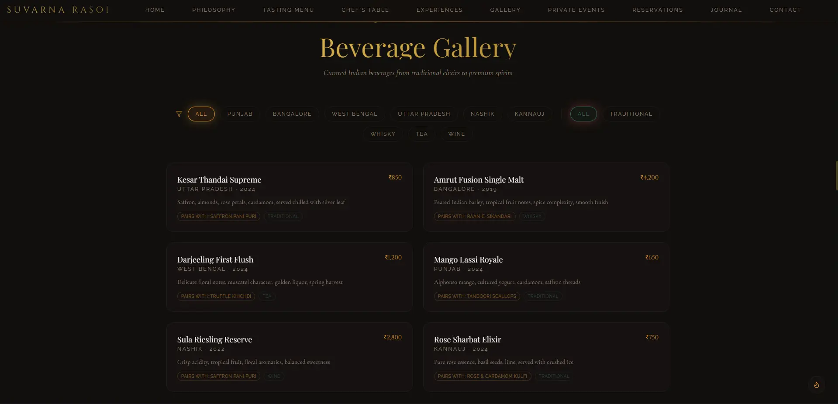Open the filter funnel icon
This screenshot has height=404, width=838.
(x=179, y=114)
